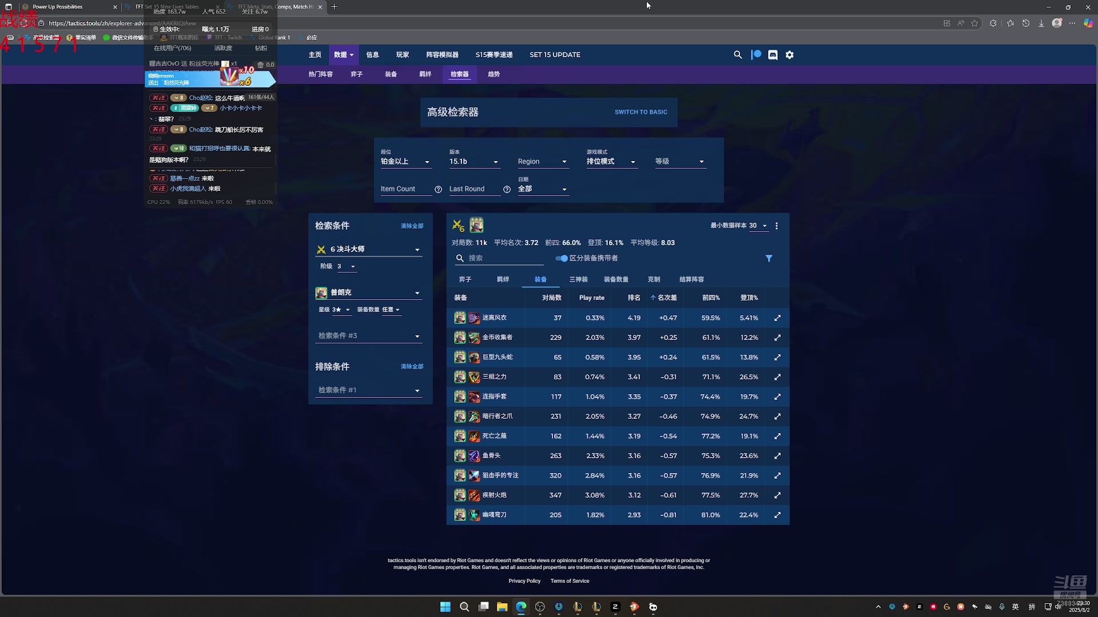Open the 等级 dropdown
This screenshot has height=617, width=1098.
coord(680,162)
